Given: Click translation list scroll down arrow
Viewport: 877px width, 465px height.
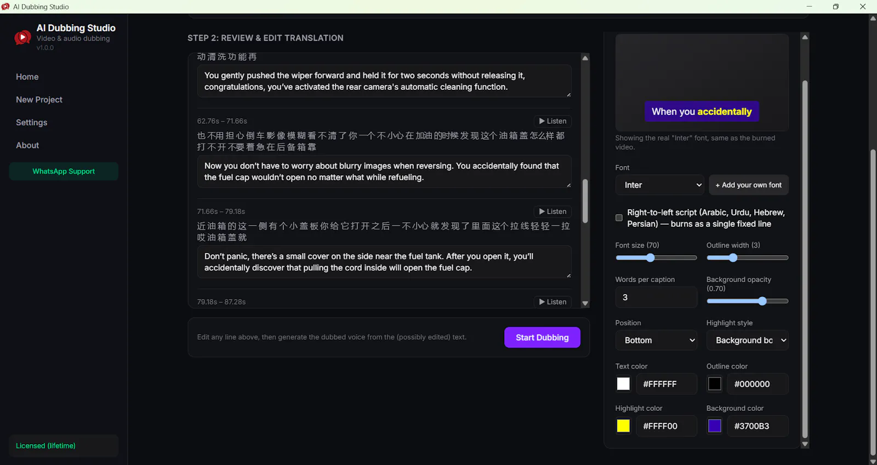Looking at the screenshot, I should (585, 303).
